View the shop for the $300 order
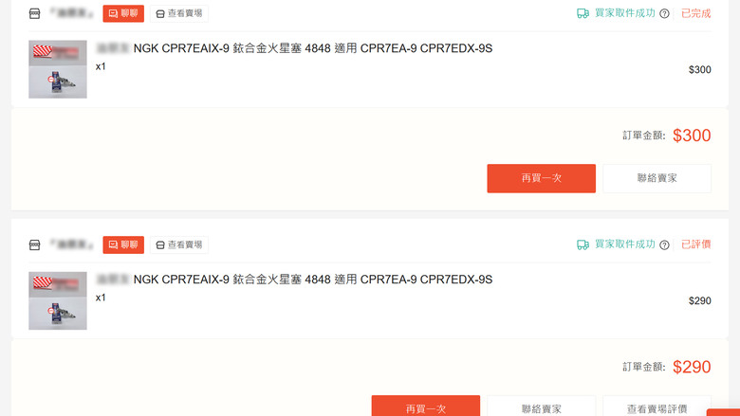 tap(179, 13)
